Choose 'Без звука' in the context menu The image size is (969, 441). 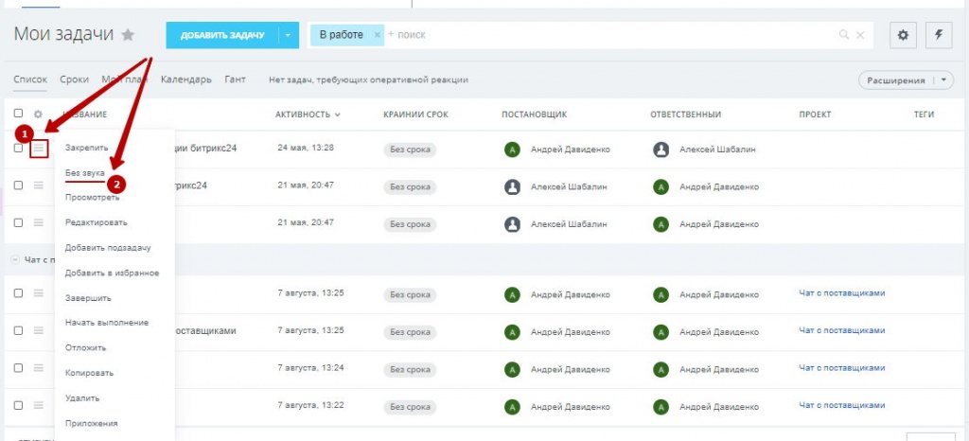coord(84,173)
